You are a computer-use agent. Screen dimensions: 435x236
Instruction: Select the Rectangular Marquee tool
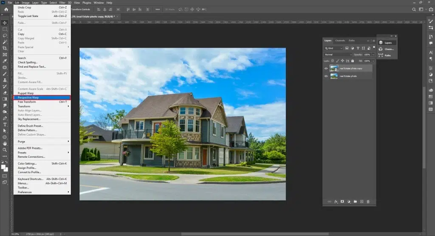click(5, 29)
